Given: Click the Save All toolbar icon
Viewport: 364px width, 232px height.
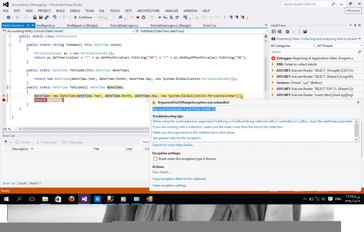Looking at the screenshot, I should [47, 17].
